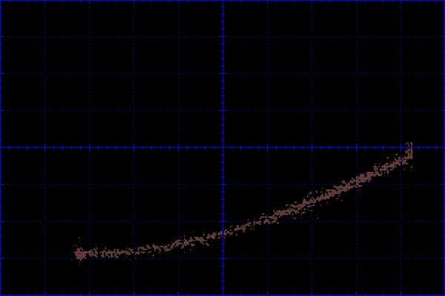Screen dimensions: 445x296
Task: Click the top end of the vertical center axis
Action: 223,1
